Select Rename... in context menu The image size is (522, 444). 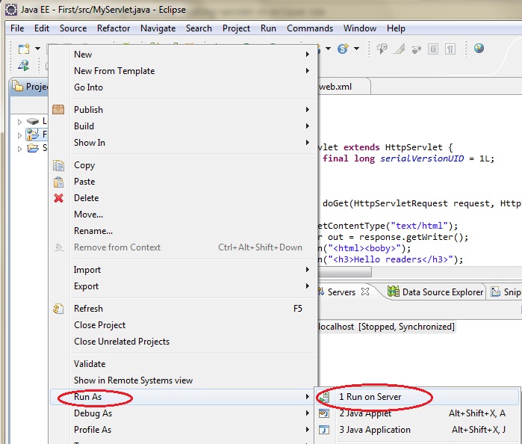(x=183, y=231)
